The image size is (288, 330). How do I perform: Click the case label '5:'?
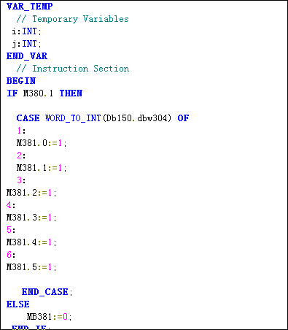pos(11,230)
